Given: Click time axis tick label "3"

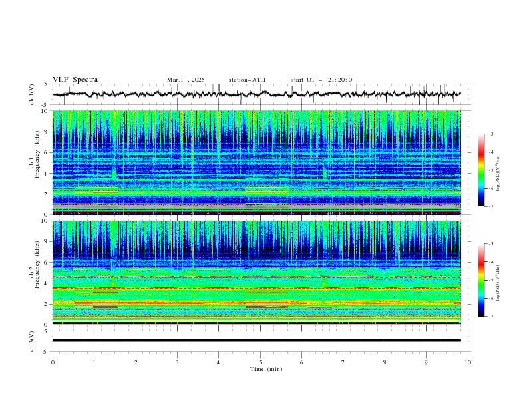Looking at the screenshot, I should (177, 362).
